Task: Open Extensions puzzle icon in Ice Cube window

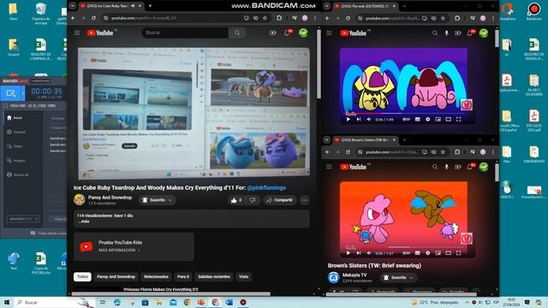Action: coord(279,18)
